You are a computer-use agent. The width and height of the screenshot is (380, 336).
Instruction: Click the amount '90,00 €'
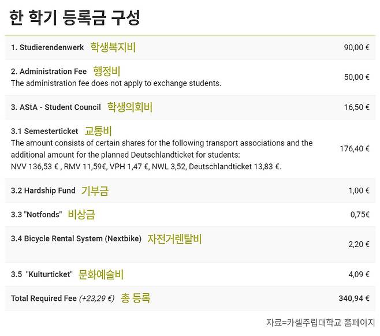point(356,47)
